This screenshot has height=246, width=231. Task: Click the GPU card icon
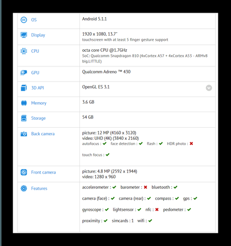(24, 72)
